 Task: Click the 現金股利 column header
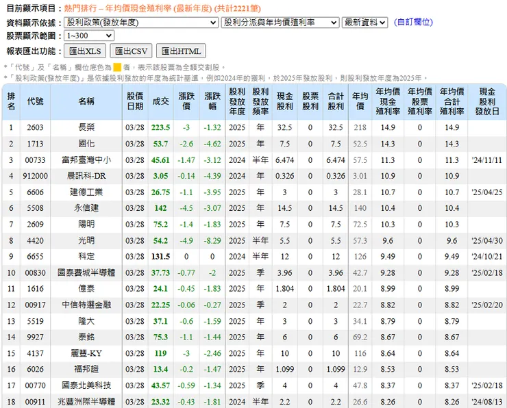coord(284,101)
